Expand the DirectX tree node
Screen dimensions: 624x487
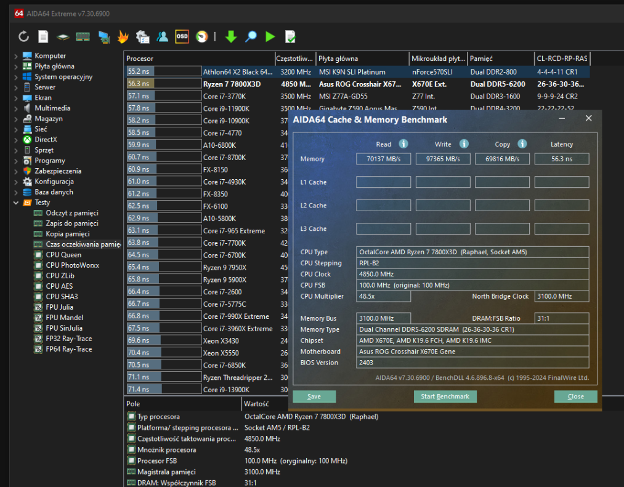click(x=16, y=140)
